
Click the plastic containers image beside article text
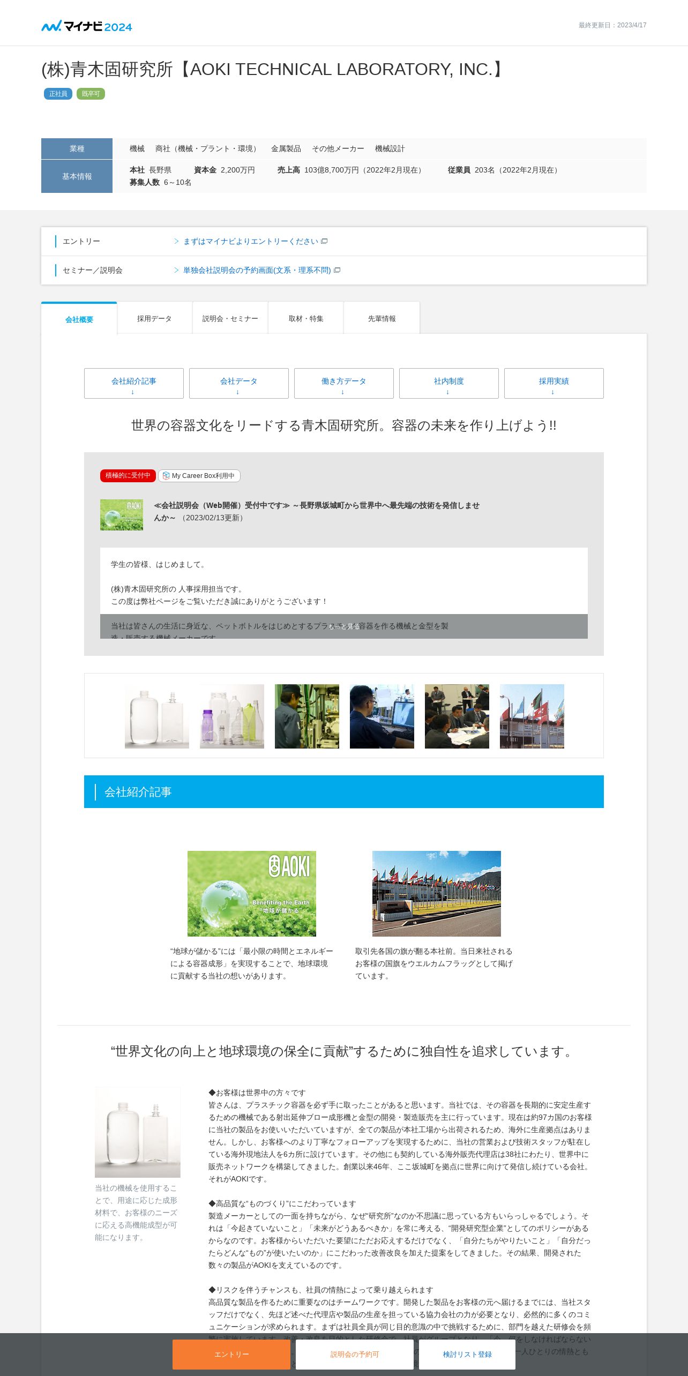point(138,1132)
